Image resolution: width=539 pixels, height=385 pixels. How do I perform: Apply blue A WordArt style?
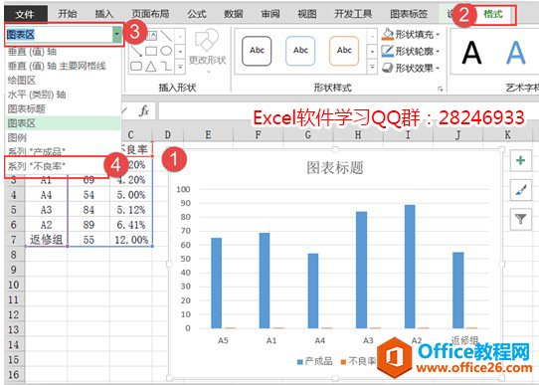pyautogui.click(x=515, y=53)
